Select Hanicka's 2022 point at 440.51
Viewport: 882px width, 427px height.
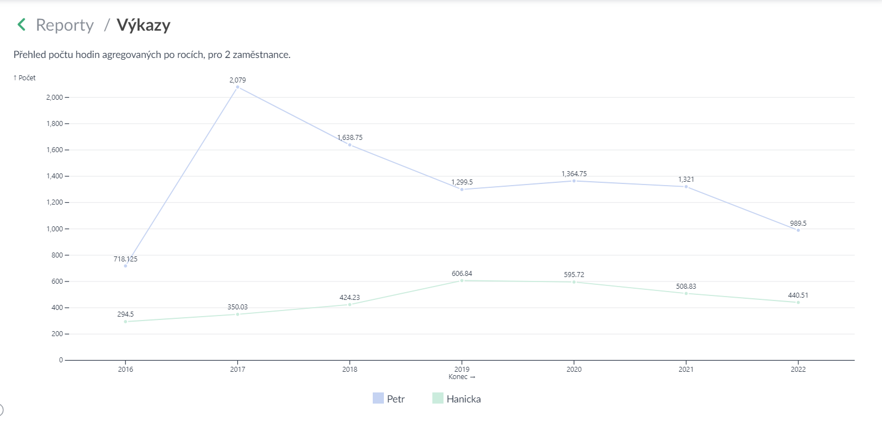point(798,303)
